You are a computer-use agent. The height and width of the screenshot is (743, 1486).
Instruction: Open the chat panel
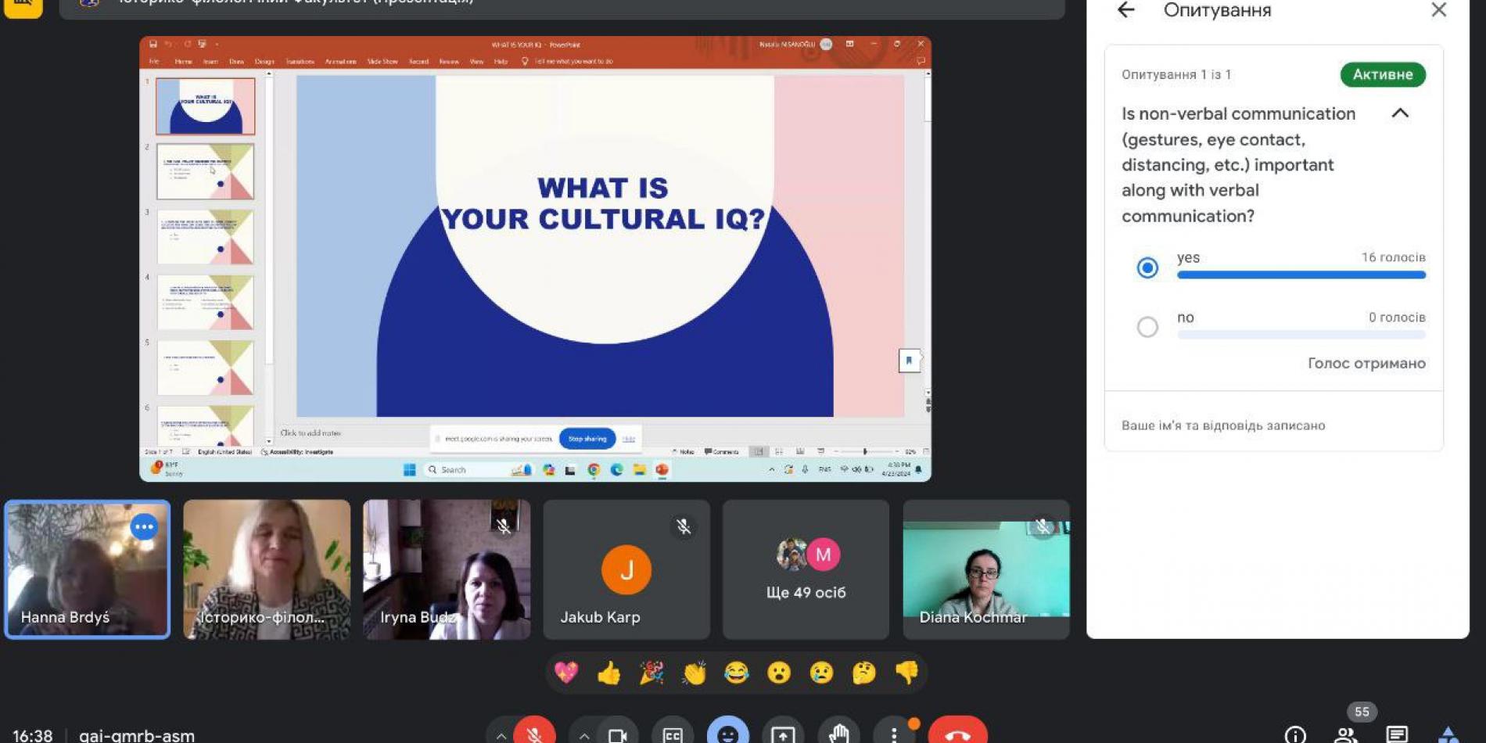point(1397,734)
